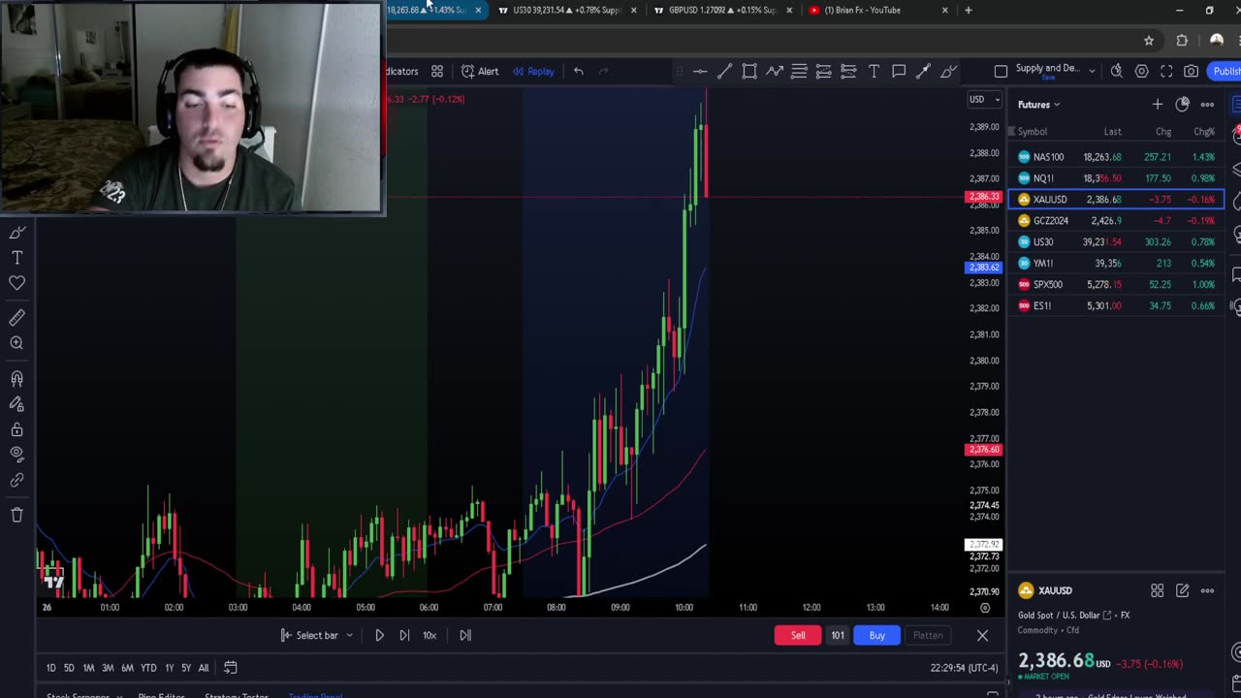Open chart settings gear icon
This screenshot has height=698, width=1241.
pos(1141,71)
